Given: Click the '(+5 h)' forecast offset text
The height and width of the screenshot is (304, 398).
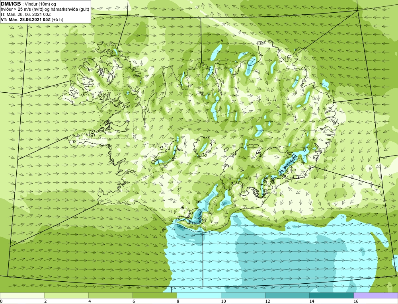Looking at the screenshot, I should pyautogui.click(x=57, y=19).
